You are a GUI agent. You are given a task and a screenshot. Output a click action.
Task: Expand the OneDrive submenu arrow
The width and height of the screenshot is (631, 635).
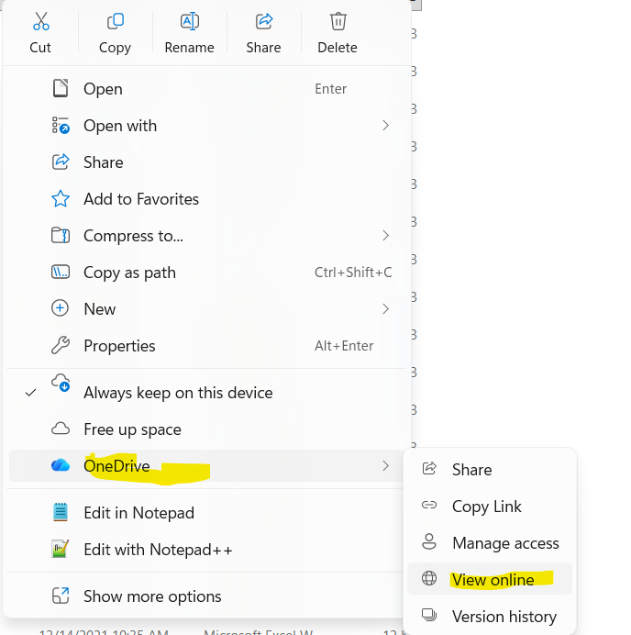(386, 466)
